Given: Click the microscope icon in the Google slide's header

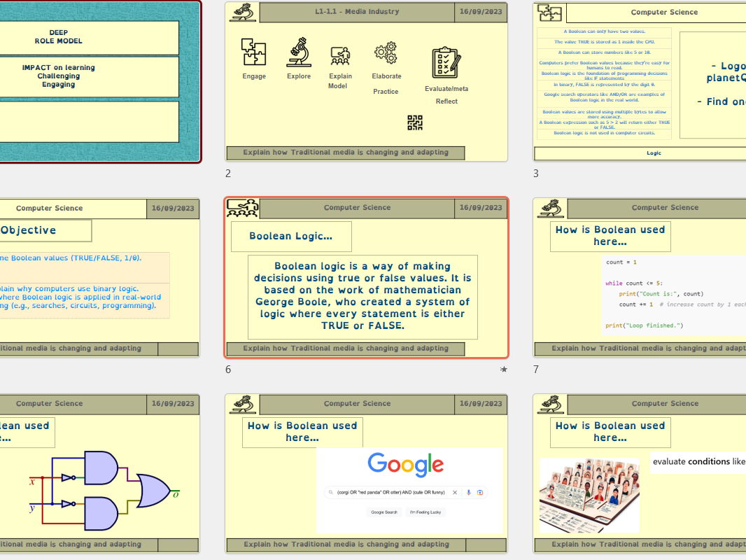Looking at the screenshot, I should click(243, 404).
